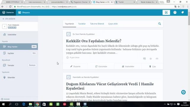This screenshot has height=107, width=190.
Task: Open the Word icon in the taskbar
Action: click(85, 104)
